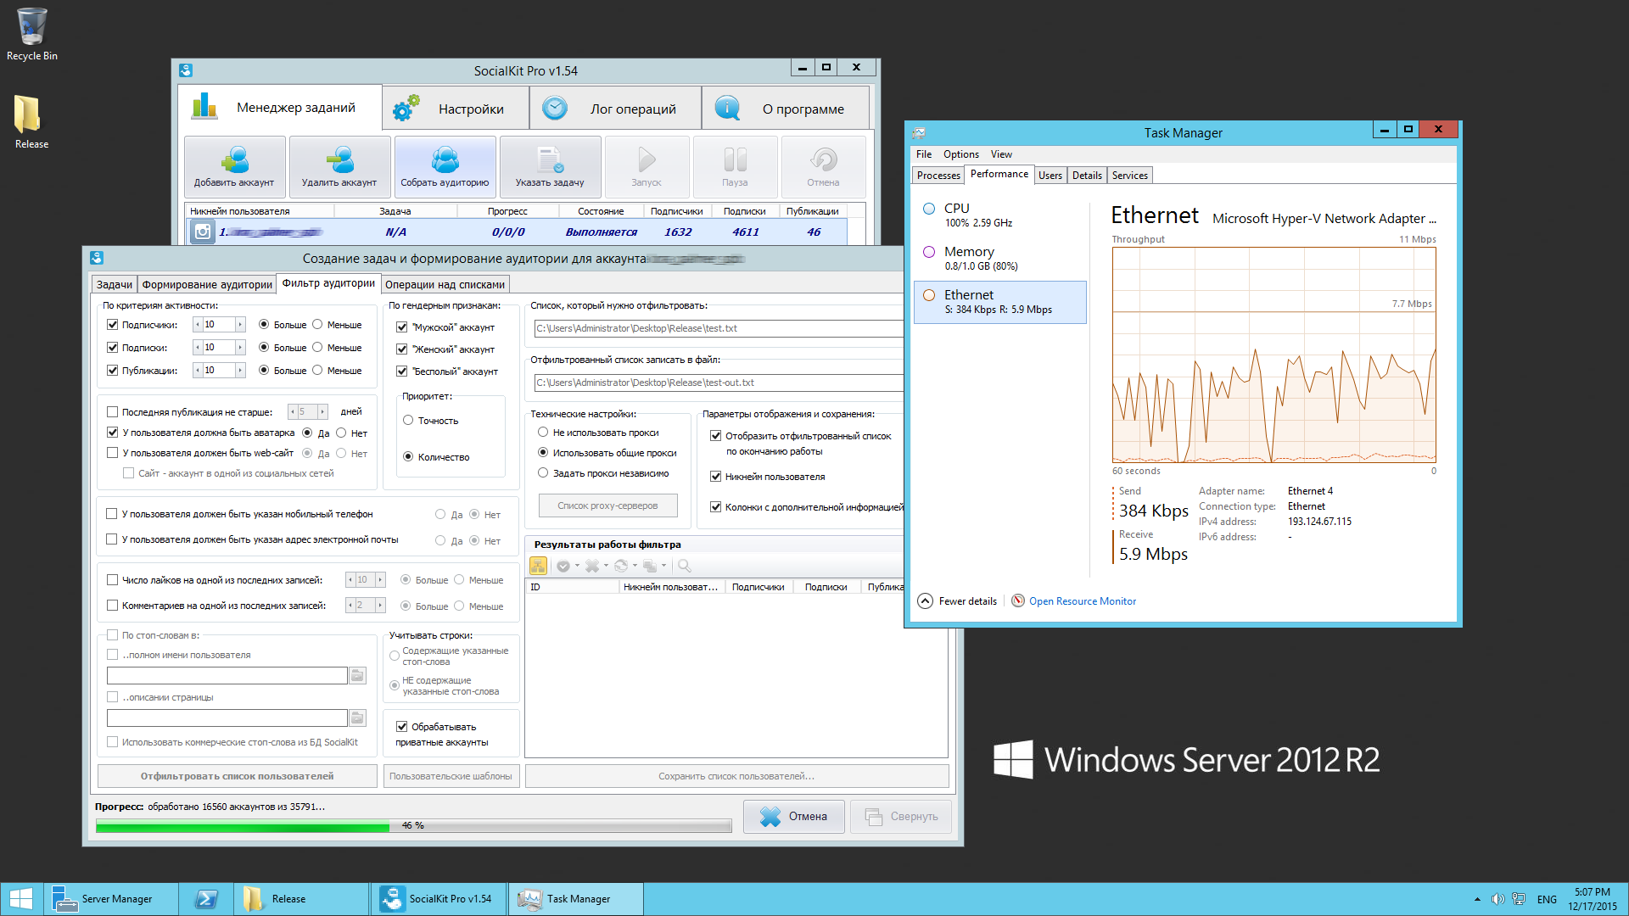
Task: Open dropdown arrow beside the X delete icon
Action: (x=606, y=566)
